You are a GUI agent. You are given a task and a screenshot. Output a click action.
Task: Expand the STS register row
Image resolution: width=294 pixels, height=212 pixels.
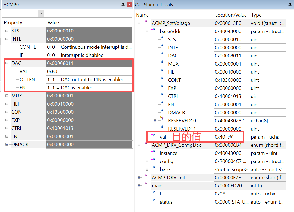tap(7, 31)
